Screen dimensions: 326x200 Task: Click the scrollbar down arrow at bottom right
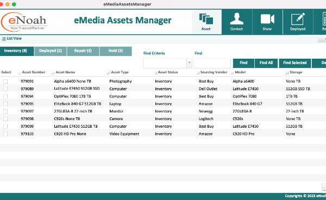[324, 190]
